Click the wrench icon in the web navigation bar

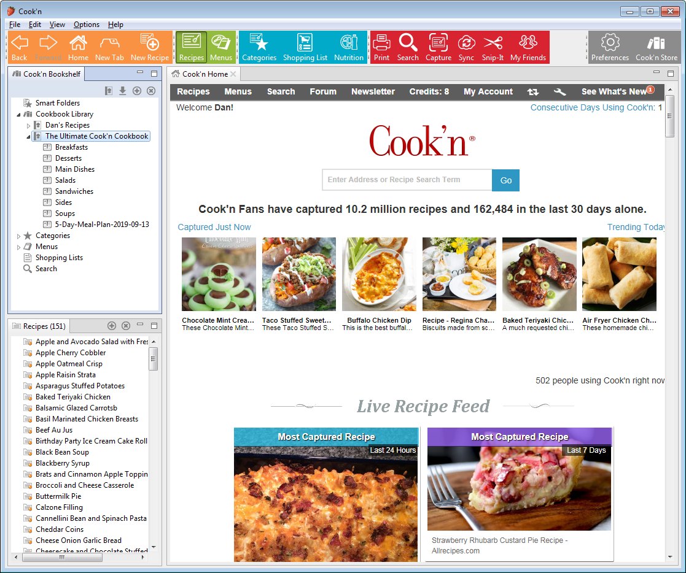tap(559, 92)
